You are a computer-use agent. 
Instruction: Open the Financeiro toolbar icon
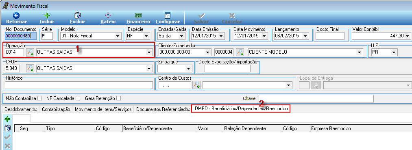pyautogui.click(x=138, y=15)
